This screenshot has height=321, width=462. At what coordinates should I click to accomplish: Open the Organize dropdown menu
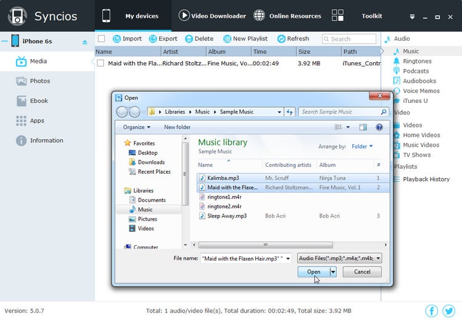pos(137,127)
